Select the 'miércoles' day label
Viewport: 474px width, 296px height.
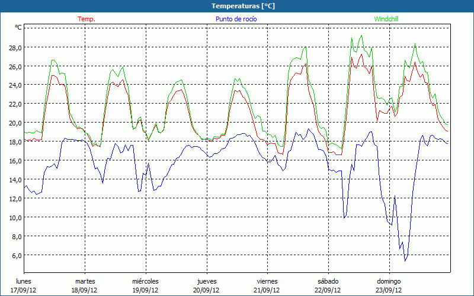coord(145,281)
